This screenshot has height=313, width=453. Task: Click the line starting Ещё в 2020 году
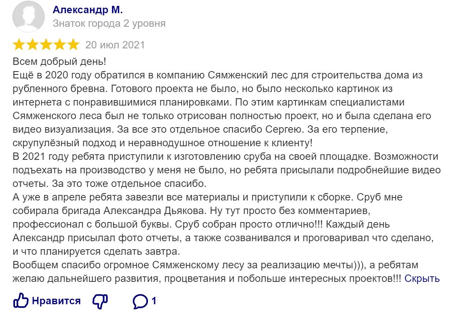218,76
